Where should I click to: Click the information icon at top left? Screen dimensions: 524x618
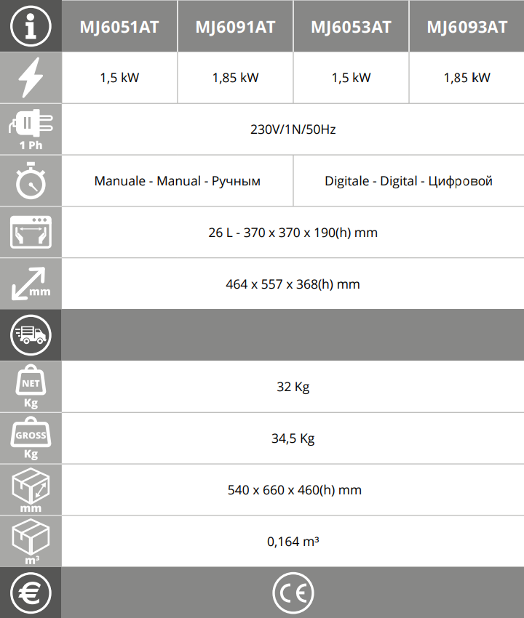(x=31, y=26)
